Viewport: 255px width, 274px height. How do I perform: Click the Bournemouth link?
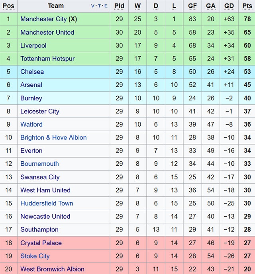pos(39,164)
